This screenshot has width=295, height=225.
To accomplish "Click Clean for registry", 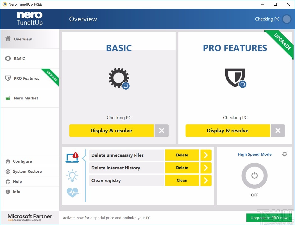I will point(182,180).
